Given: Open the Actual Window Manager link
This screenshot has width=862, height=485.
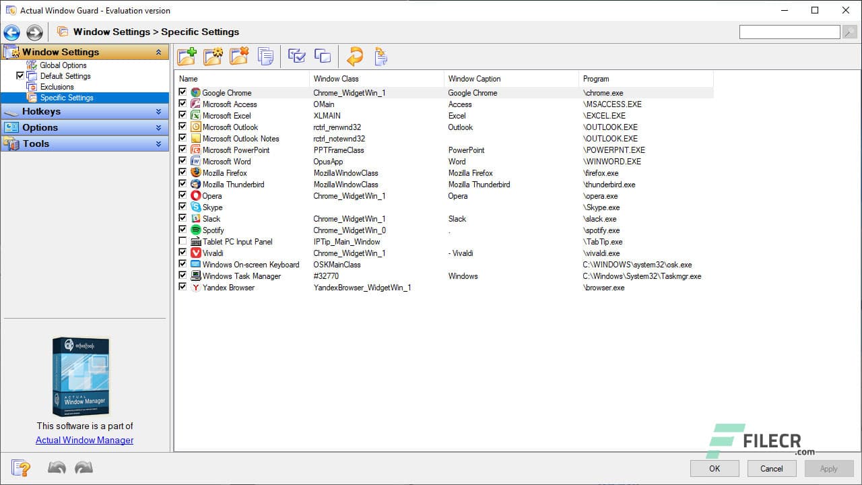Looking at the screenshot, I should pos(84,440).
